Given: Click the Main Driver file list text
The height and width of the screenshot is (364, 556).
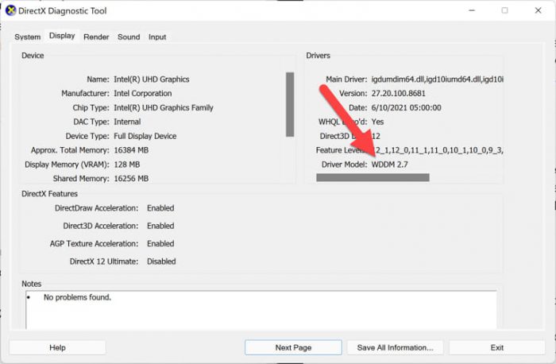Looking at the screenshot, I should [437, 79].
